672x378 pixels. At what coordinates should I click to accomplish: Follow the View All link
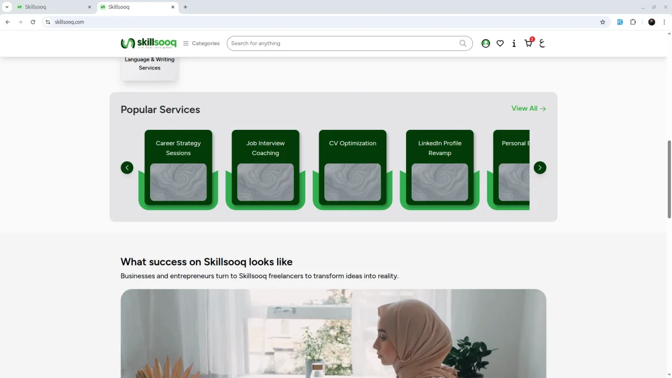click(x=529, y=109)
